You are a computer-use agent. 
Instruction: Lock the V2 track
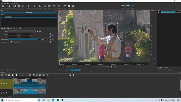tap(1, 83)
